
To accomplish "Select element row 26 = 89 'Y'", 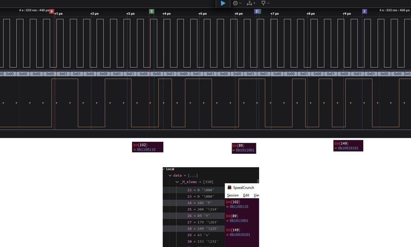I will [x=194, y=216].
